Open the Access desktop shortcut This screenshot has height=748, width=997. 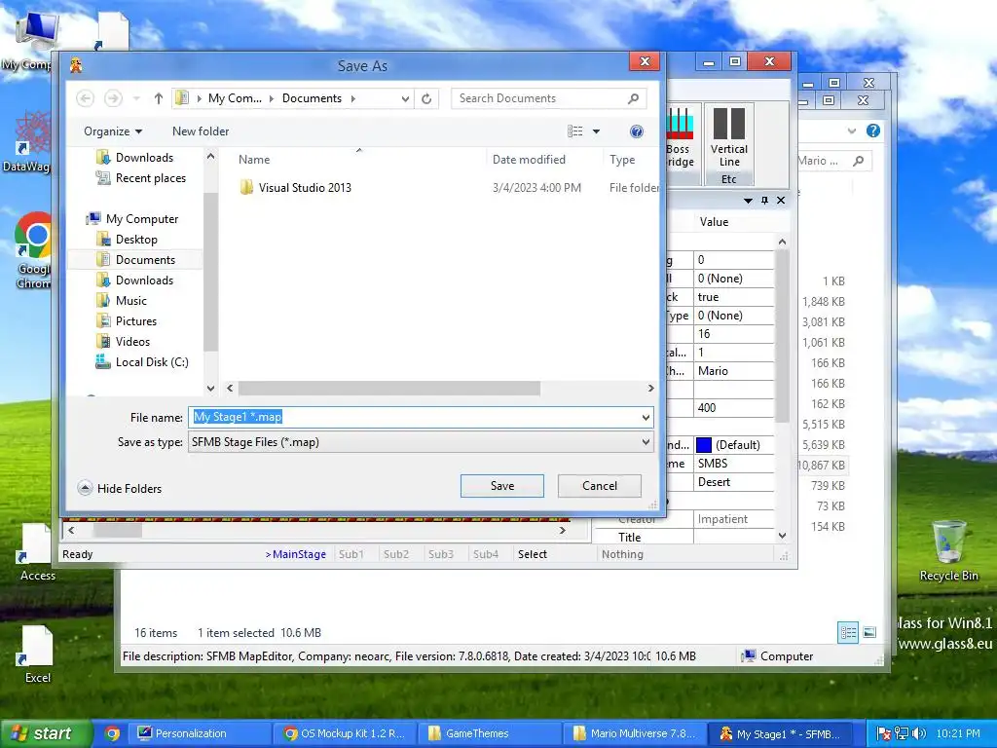(37, 551)
